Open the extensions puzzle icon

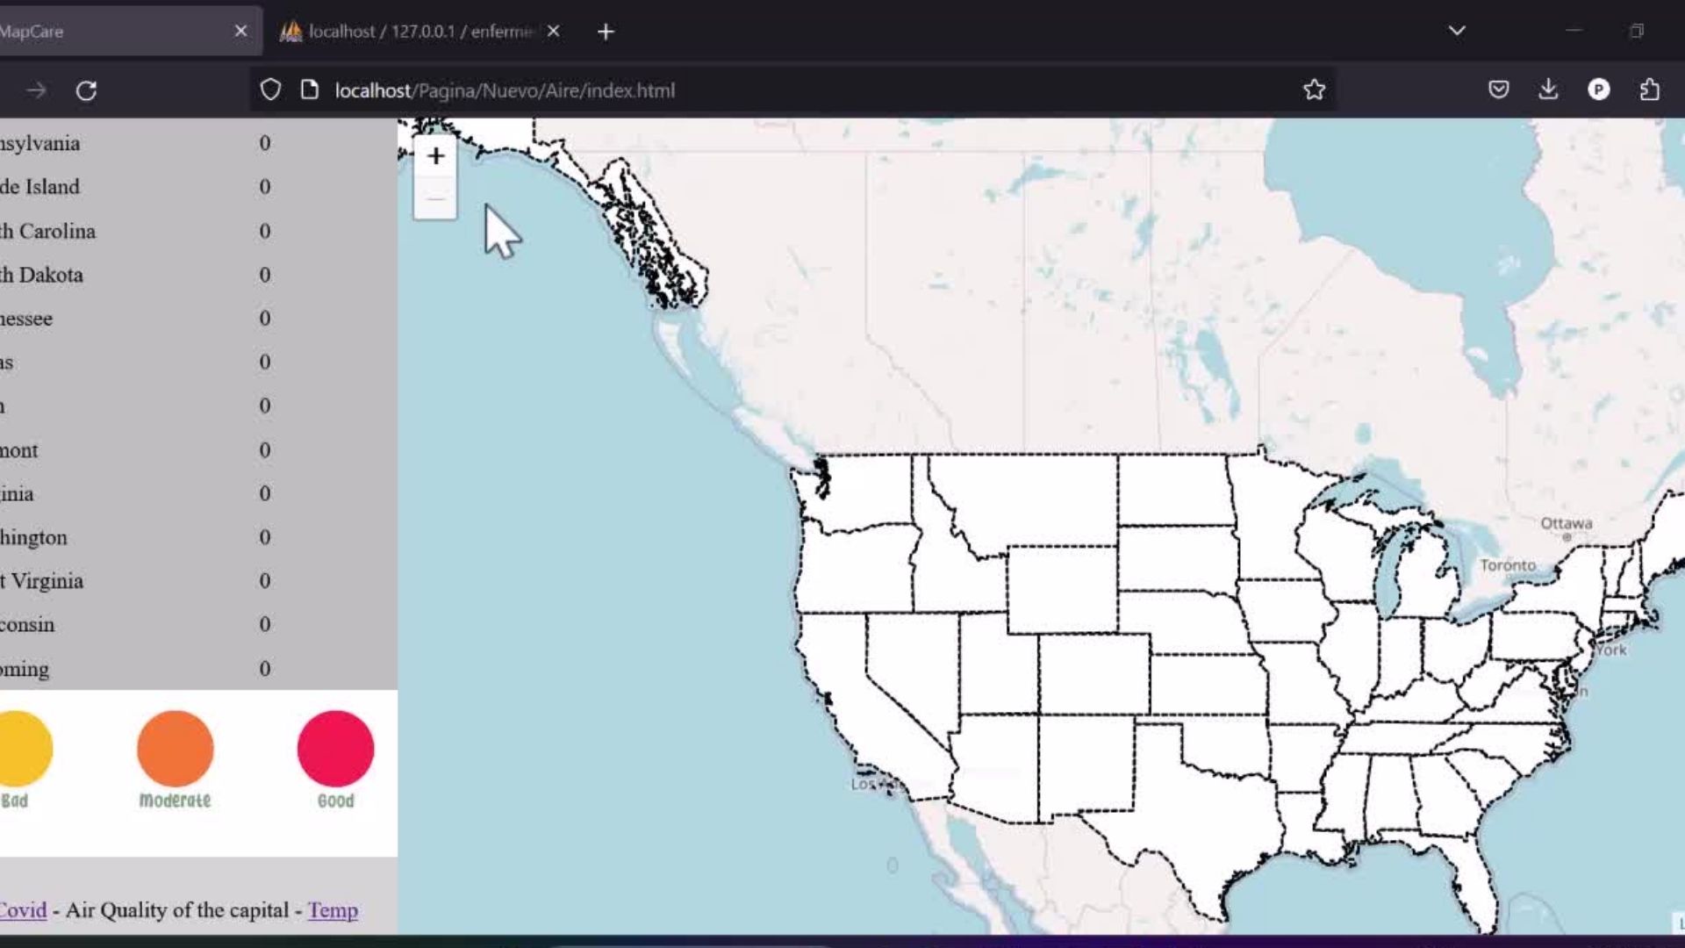point(1649,90)
